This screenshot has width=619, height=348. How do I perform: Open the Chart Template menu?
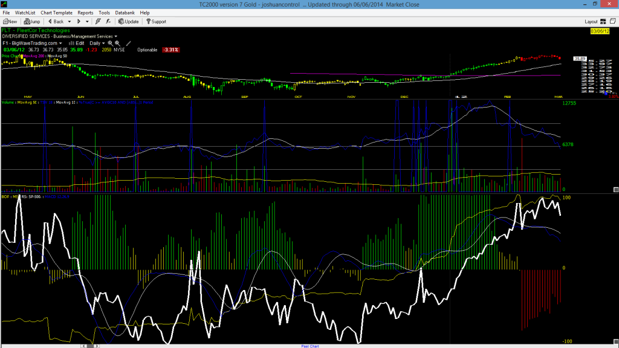(56, 13)
